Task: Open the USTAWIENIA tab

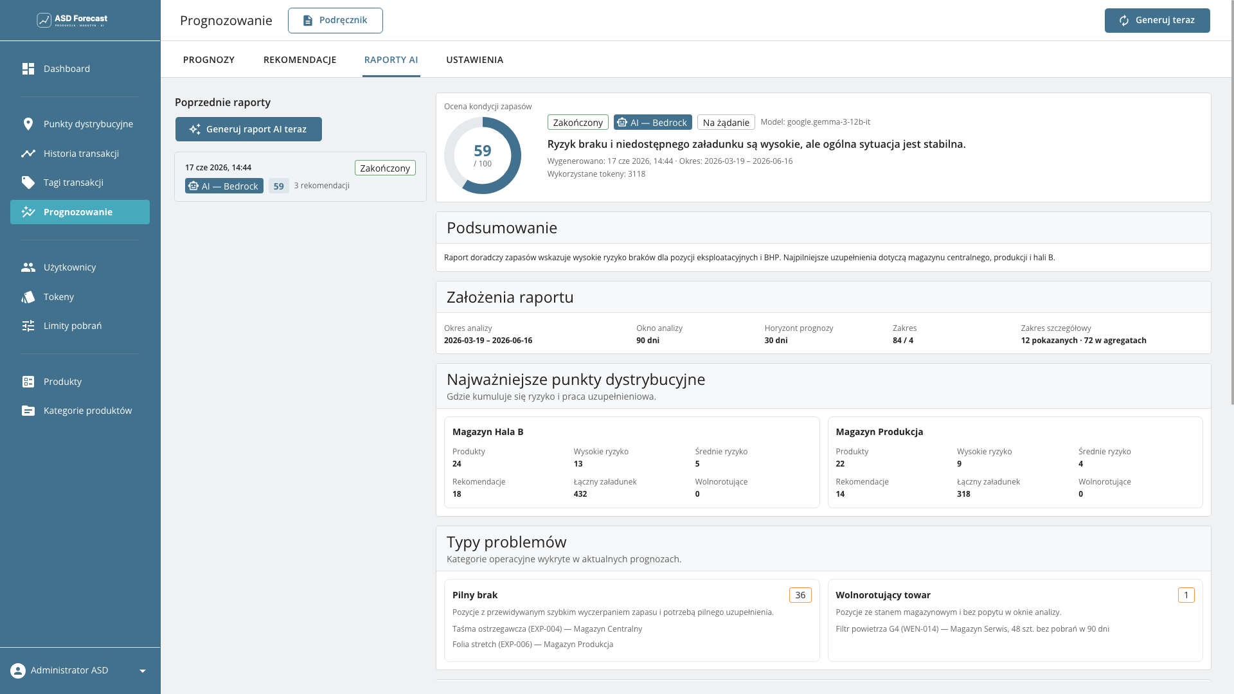Action: [474, 60]
